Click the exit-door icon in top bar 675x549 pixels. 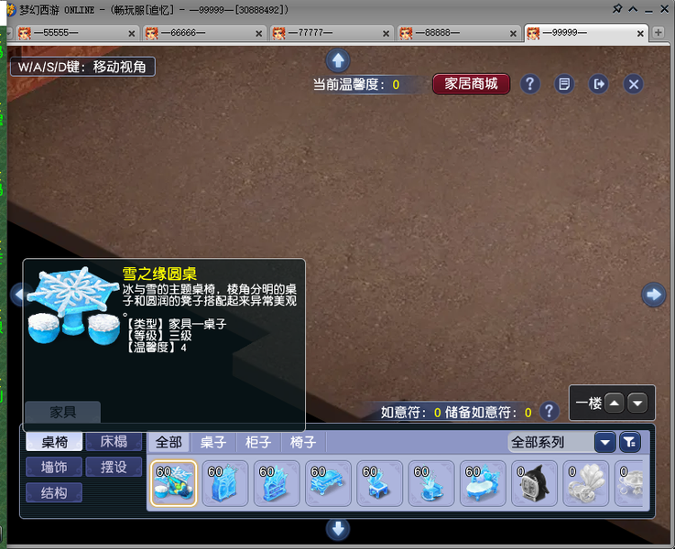pos(599,84)
